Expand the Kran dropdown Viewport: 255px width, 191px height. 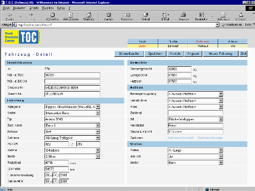point(221,107)
